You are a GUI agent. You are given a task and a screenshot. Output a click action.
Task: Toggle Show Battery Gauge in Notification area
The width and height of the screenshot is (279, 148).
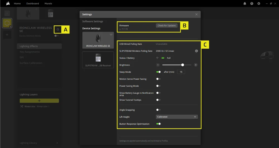[158, 93]
